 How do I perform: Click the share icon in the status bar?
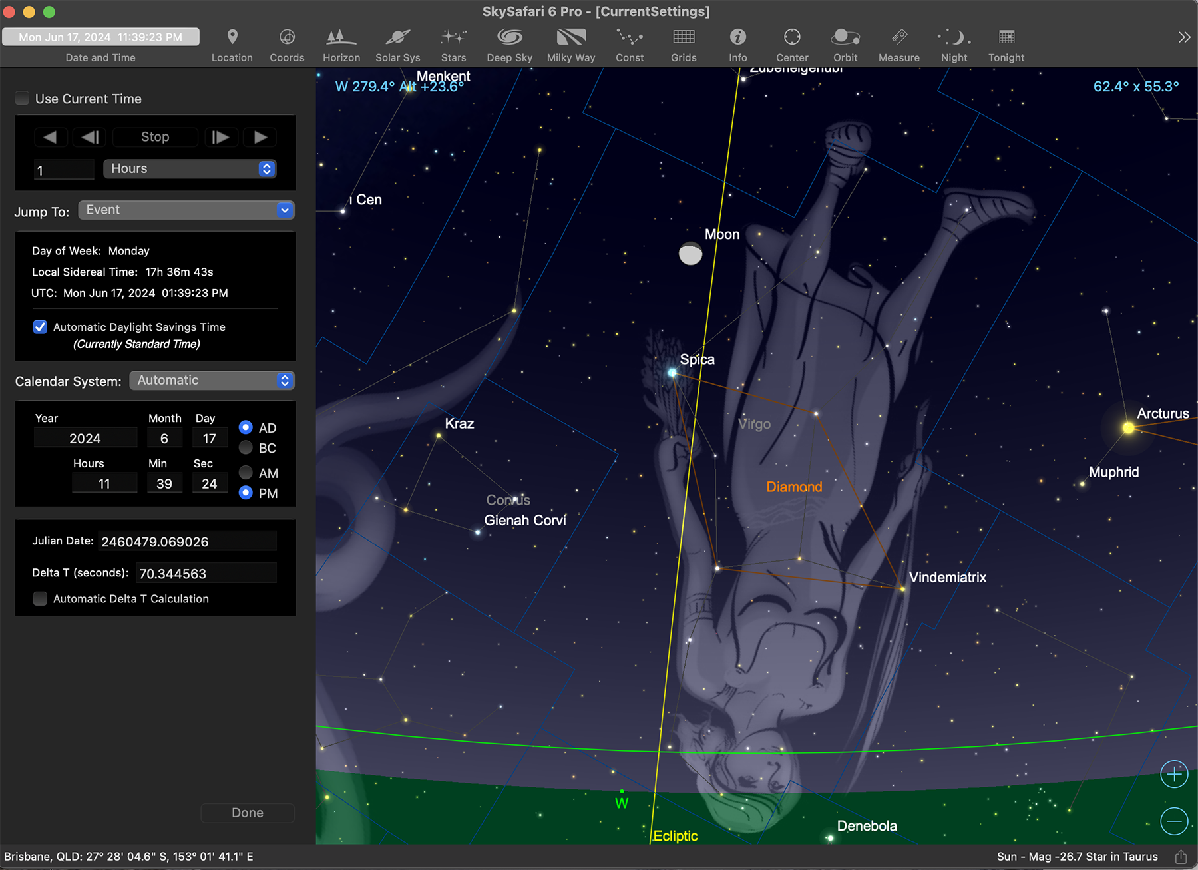point(1181,857)
